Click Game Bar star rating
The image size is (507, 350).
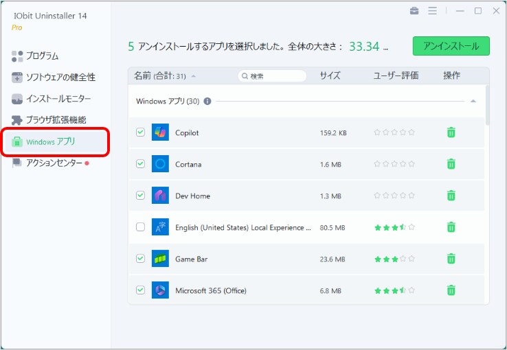(x=394, y=259)
